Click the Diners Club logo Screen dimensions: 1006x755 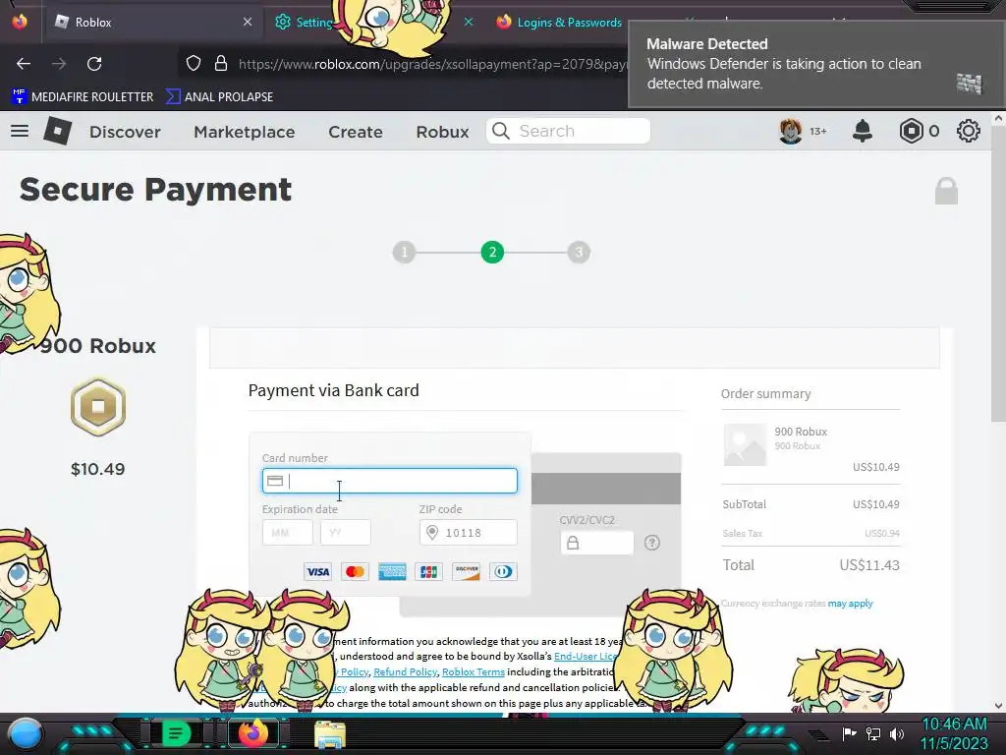coord(503,571)
